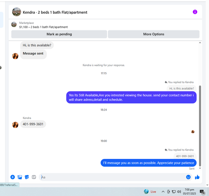The image size is (209, 196).
Task: Send a thumbs-up like
Action: (x=197, y=177)
